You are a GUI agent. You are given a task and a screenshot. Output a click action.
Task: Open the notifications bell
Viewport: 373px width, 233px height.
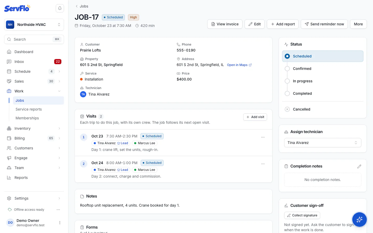pos(60,8)
